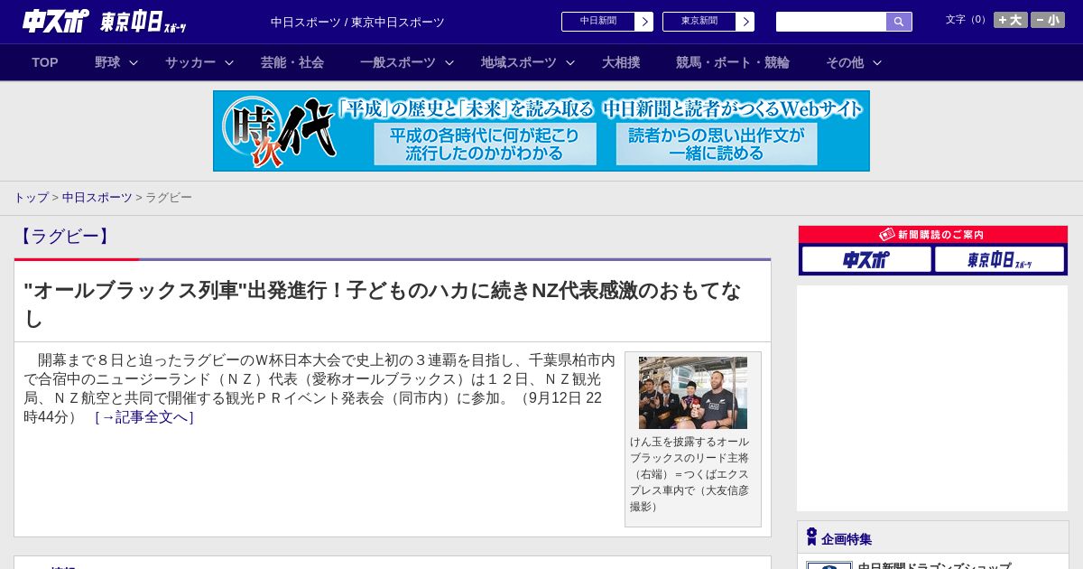1083x569 pixels.
Task: Focus the site search input field
Action: point(831,22)
